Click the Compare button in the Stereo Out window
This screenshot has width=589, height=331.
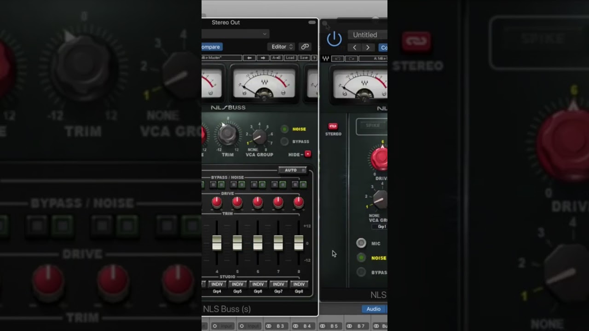(x=212, y=47)
